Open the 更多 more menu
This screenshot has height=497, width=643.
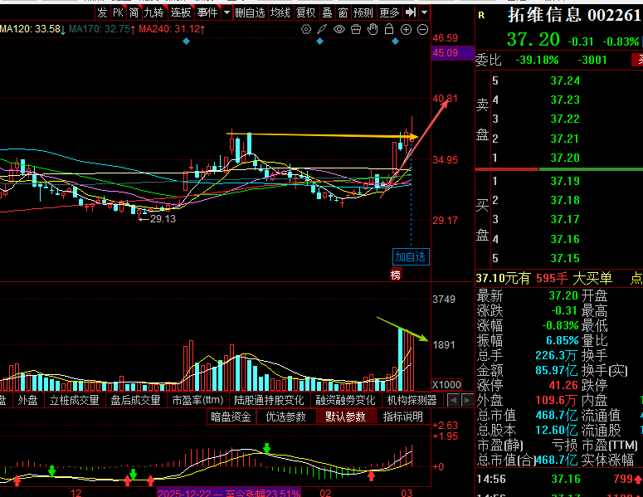pos(389,12)
